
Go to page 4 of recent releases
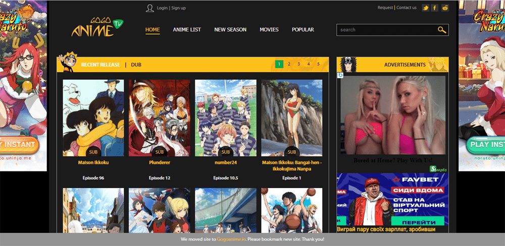(309, 64)
